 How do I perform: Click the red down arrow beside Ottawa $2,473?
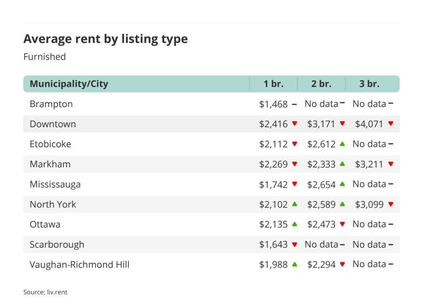342,224
